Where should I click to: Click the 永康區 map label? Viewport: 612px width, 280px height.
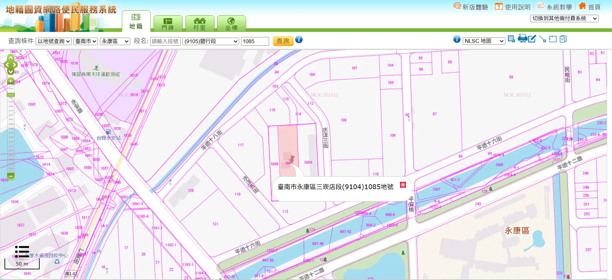tap(517, 231)
